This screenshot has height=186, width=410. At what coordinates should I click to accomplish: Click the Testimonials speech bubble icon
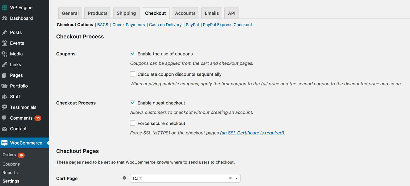click(x=4, y=107)
